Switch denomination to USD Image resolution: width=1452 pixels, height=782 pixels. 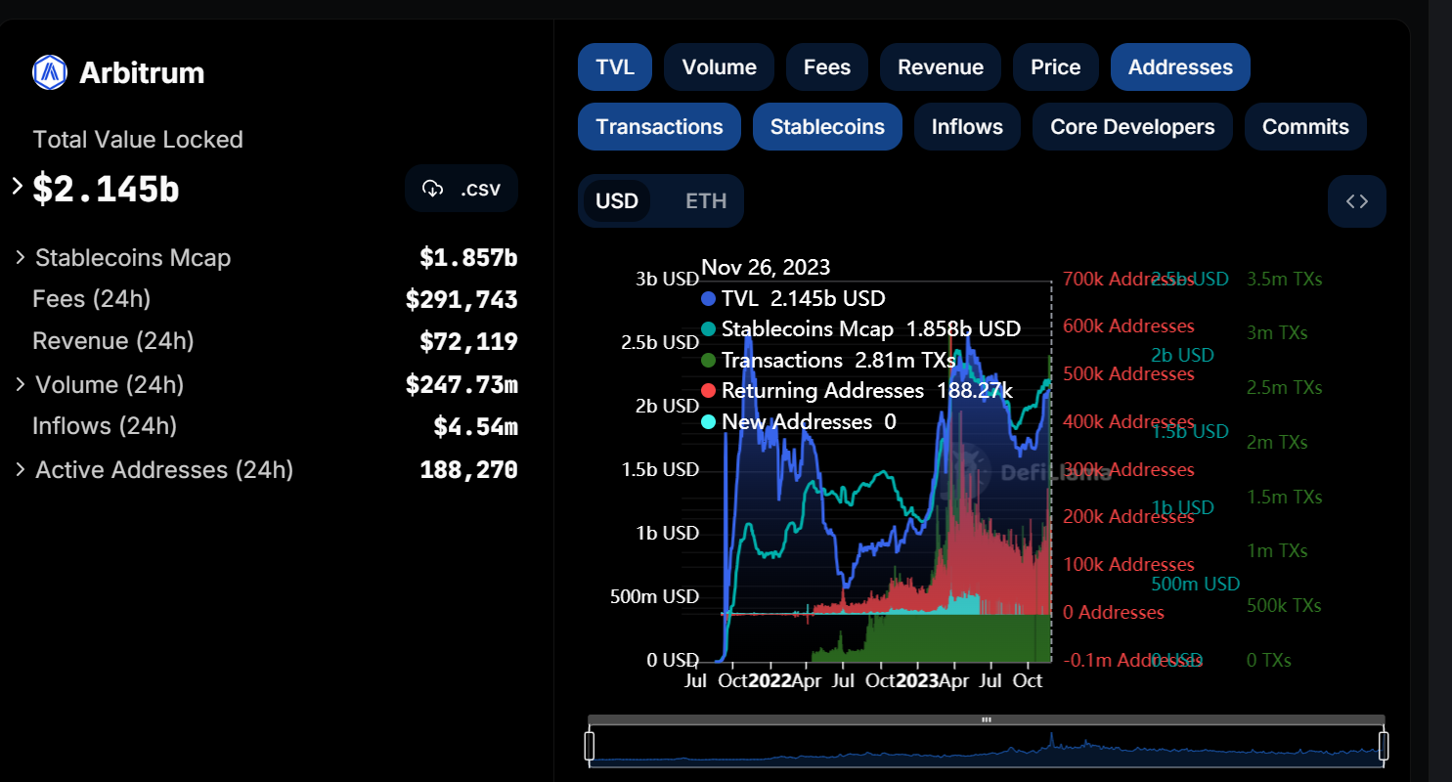[617, 201]
